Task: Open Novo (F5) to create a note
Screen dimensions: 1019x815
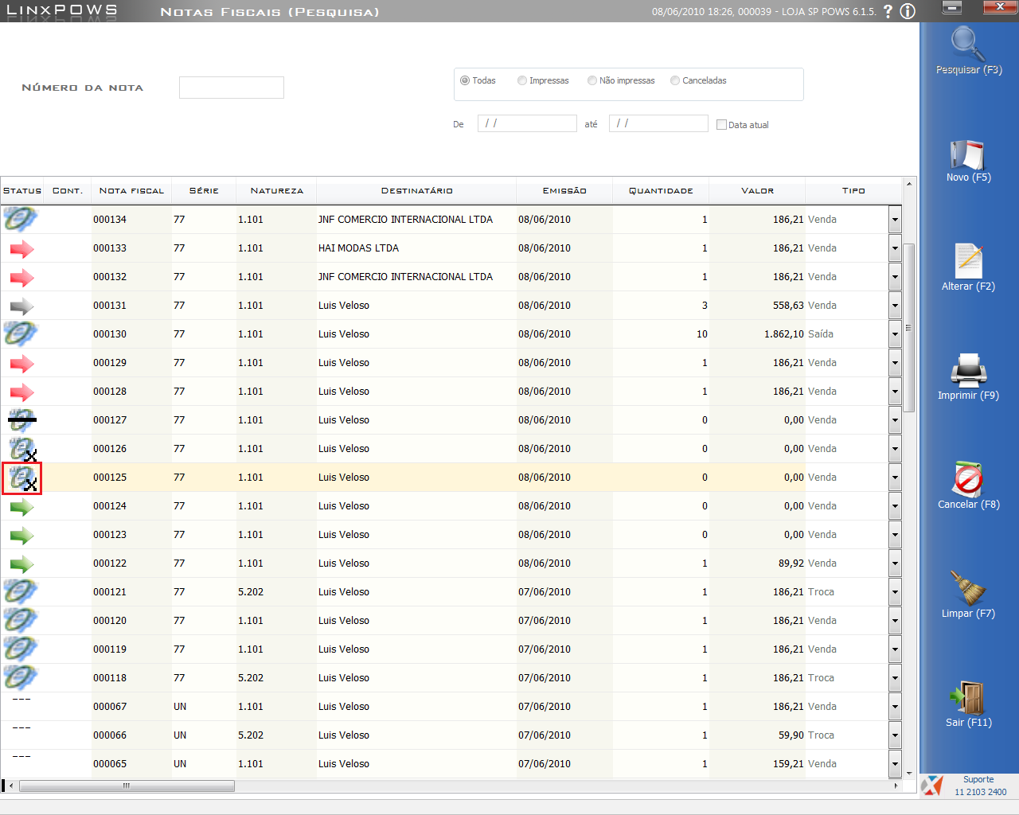Action: click(968, 155)
